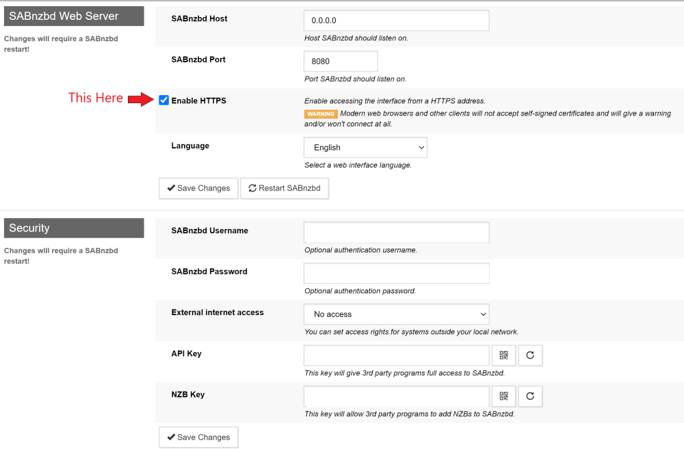Click the Language label

click(190, 146)
